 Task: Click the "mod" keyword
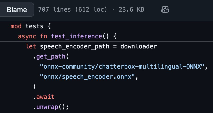(16, 26)
